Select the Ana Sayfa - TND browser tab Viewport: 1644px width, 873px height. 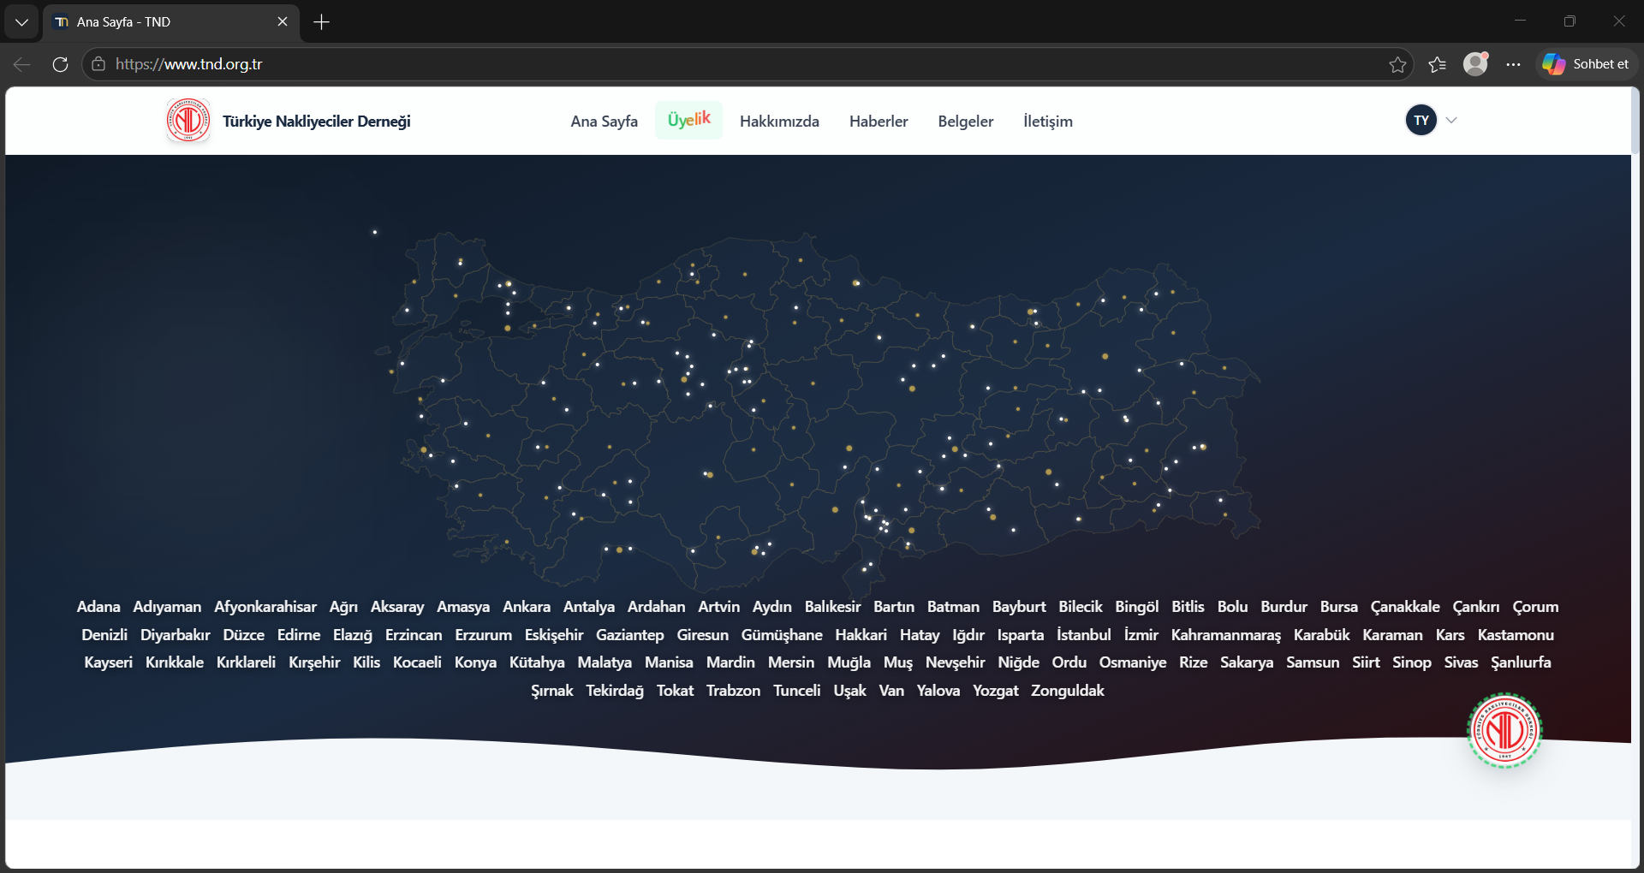pos(171,22)
